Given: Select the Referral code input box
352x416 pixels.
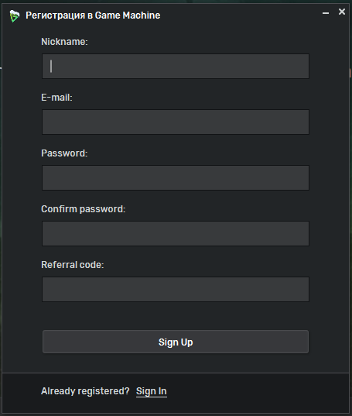Looking at the screenshot, I should pyautogui.click(x=176, y=289).
